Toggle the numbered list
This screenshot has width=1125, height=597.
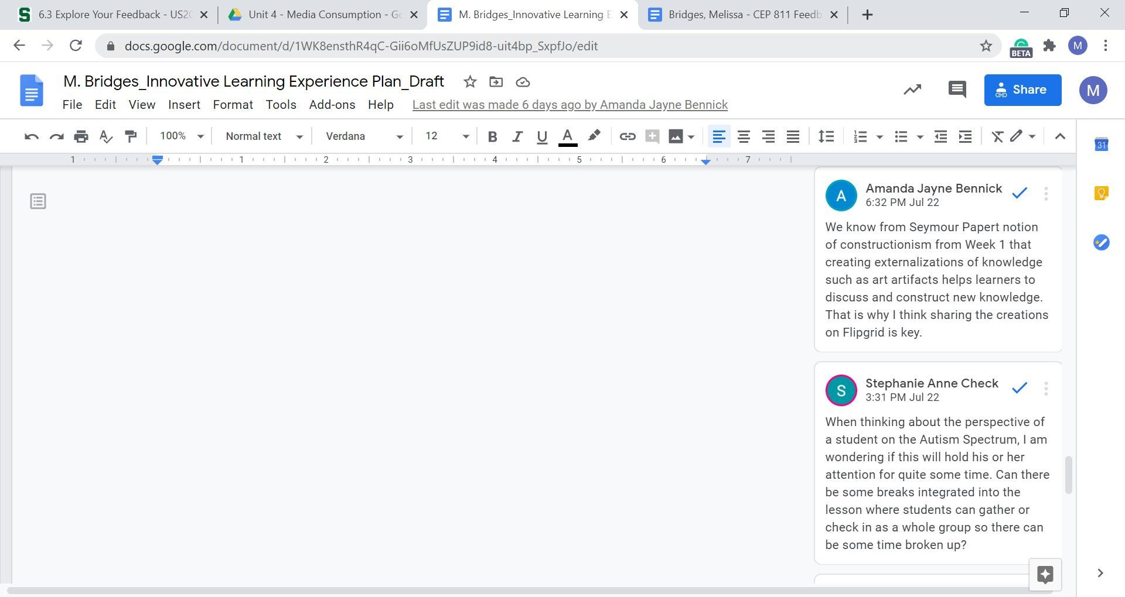[860, 136]
